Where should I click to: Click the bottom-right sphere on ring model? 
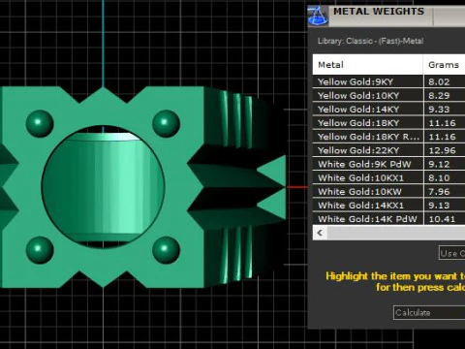point(166,250)
